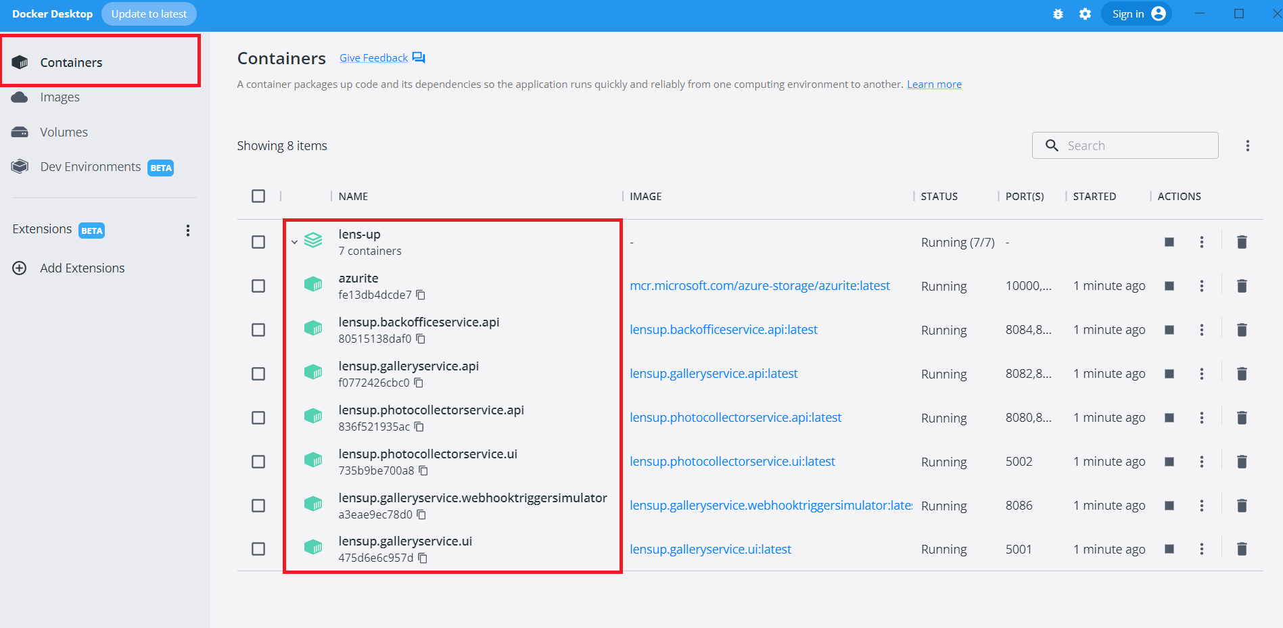Click Update to latest button
Screen dimensions: 1283x628
click(149, 14)
